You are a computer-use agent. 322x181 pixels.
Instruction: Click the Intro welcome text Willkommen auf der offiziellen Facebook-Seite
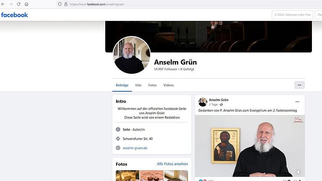tap(152, 109)
